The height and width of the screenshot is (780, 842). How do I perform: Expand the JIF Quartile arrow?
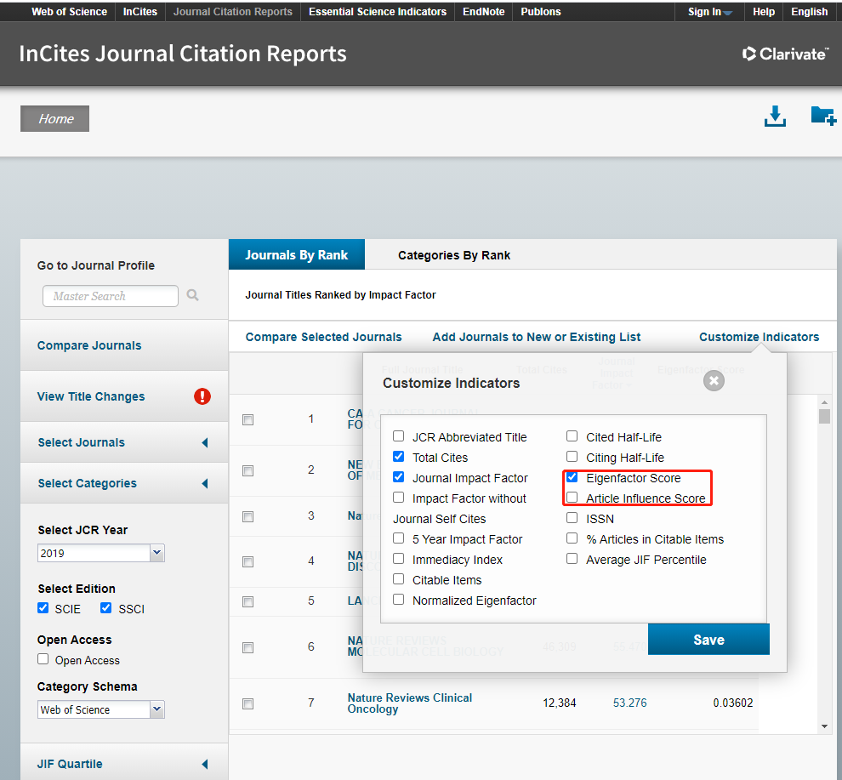[x=205, y=764]
